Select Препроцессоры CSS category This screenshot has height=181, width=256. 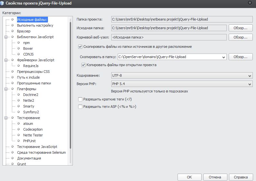pyautogui.click(x=33, y=72)
